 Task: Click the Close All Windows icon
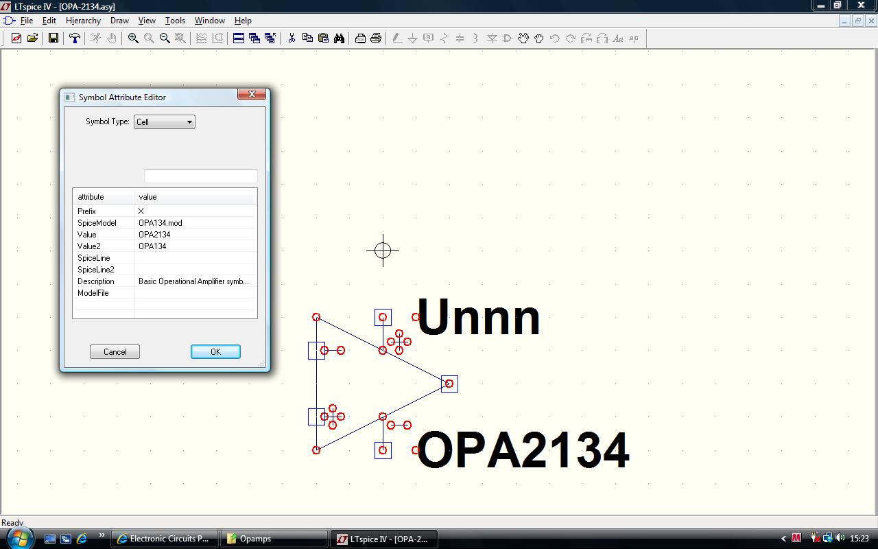(270, 38)
